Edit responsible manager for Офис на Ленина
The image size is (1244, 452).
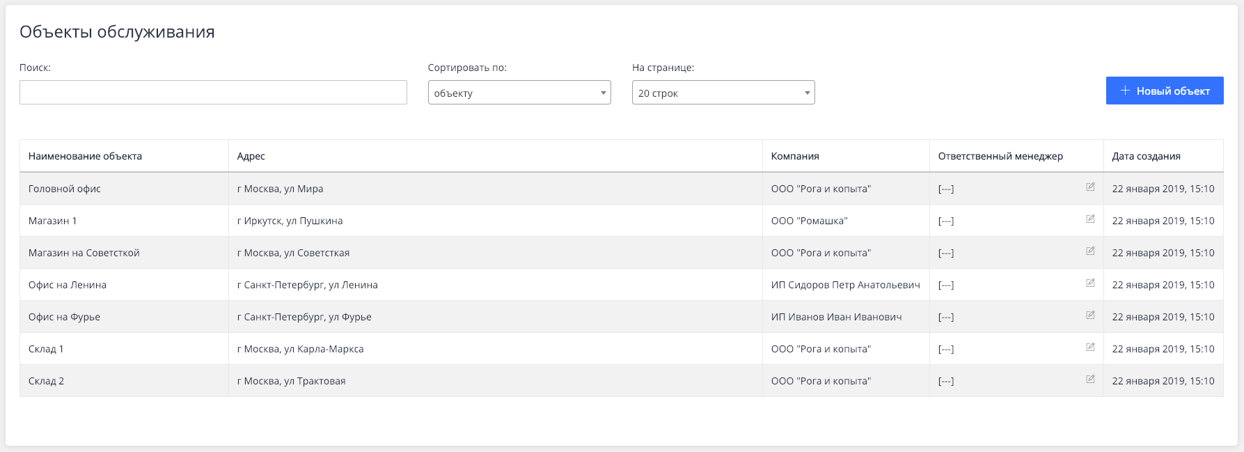tap(1090, 283)
